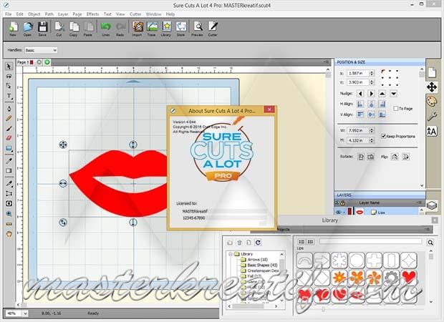Screen dimensions: 444x322
Task: Nudge the object right
Action: point(371,94)
